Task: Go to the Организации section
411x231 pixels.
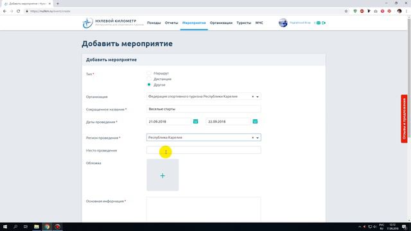Action: [x=221, y=23]
